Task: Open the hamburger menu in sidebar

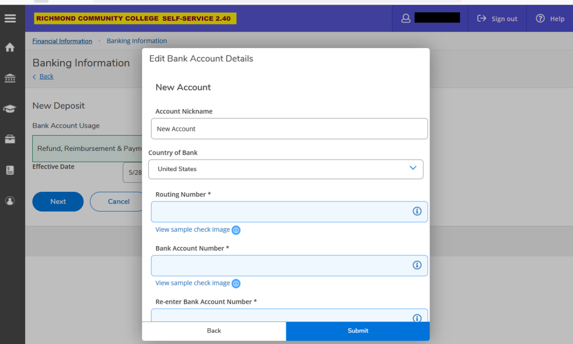Action: (x=10, y=18)
